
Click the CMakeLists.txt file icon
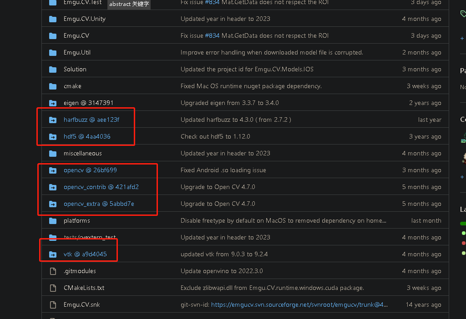click(53, 288)
